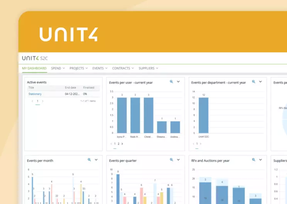Click the Christ... bar in user chart
The width and height of the screenshot is (287, 204).
click(149, 115)
